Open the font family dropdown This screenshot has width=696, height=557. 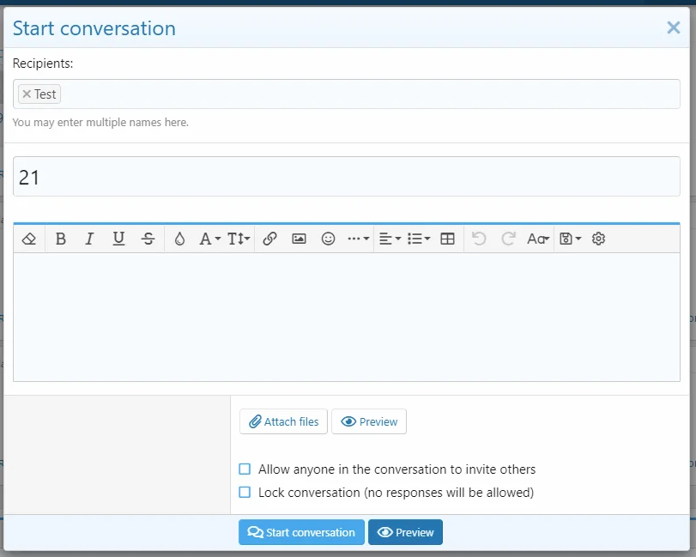click(x=210, y=239)
